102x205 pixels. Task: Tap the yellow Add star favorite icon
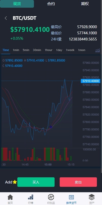point(15,182)
